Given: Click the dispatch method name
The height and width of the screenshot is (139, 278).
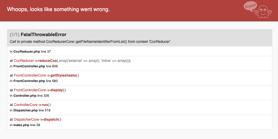Looking at the screenshot, I should click(x=51, y=119).
